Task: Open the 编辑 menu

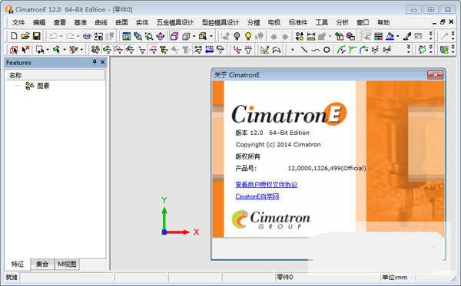Action: [39, 22]
